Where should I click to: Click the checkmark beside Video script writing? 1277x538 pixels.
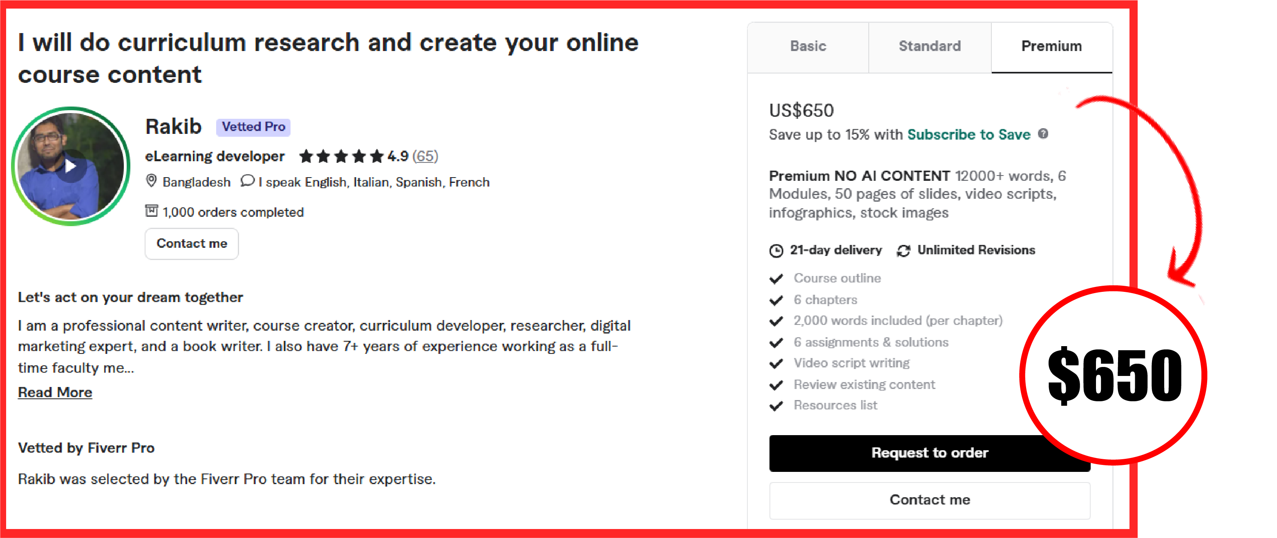tap(776, 364)
